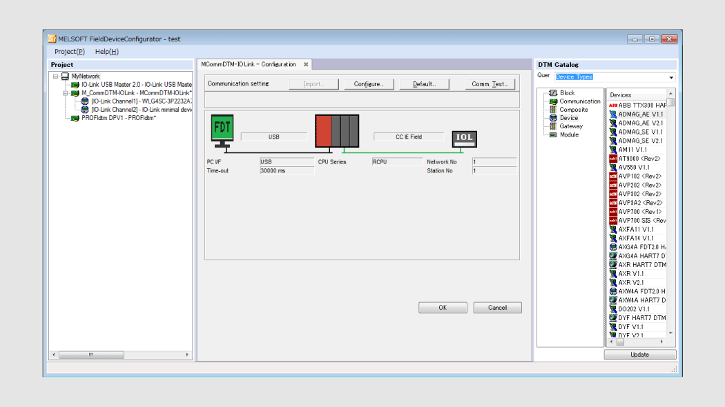Collapse the M_CommDTM-IOLink node
This screenshot has width=725, height=407.
66,93
